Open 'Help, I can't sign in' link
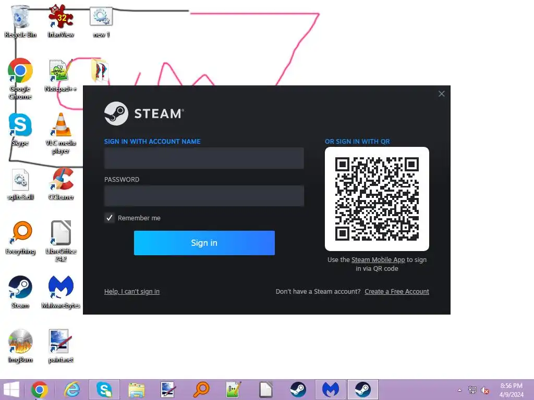This screenshot has height=400, width=534. 132,292
